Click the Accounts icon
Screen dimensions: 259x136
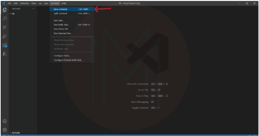coord(5,121)
